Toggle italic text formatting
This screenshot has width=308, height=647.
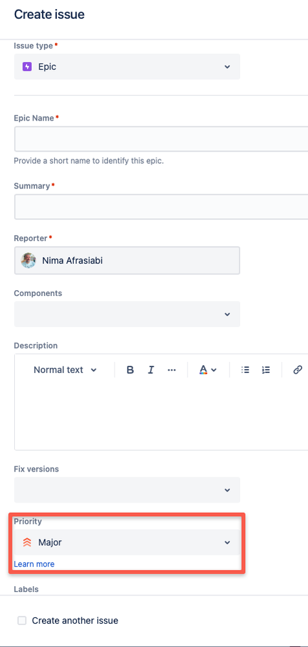coord(151,370)
